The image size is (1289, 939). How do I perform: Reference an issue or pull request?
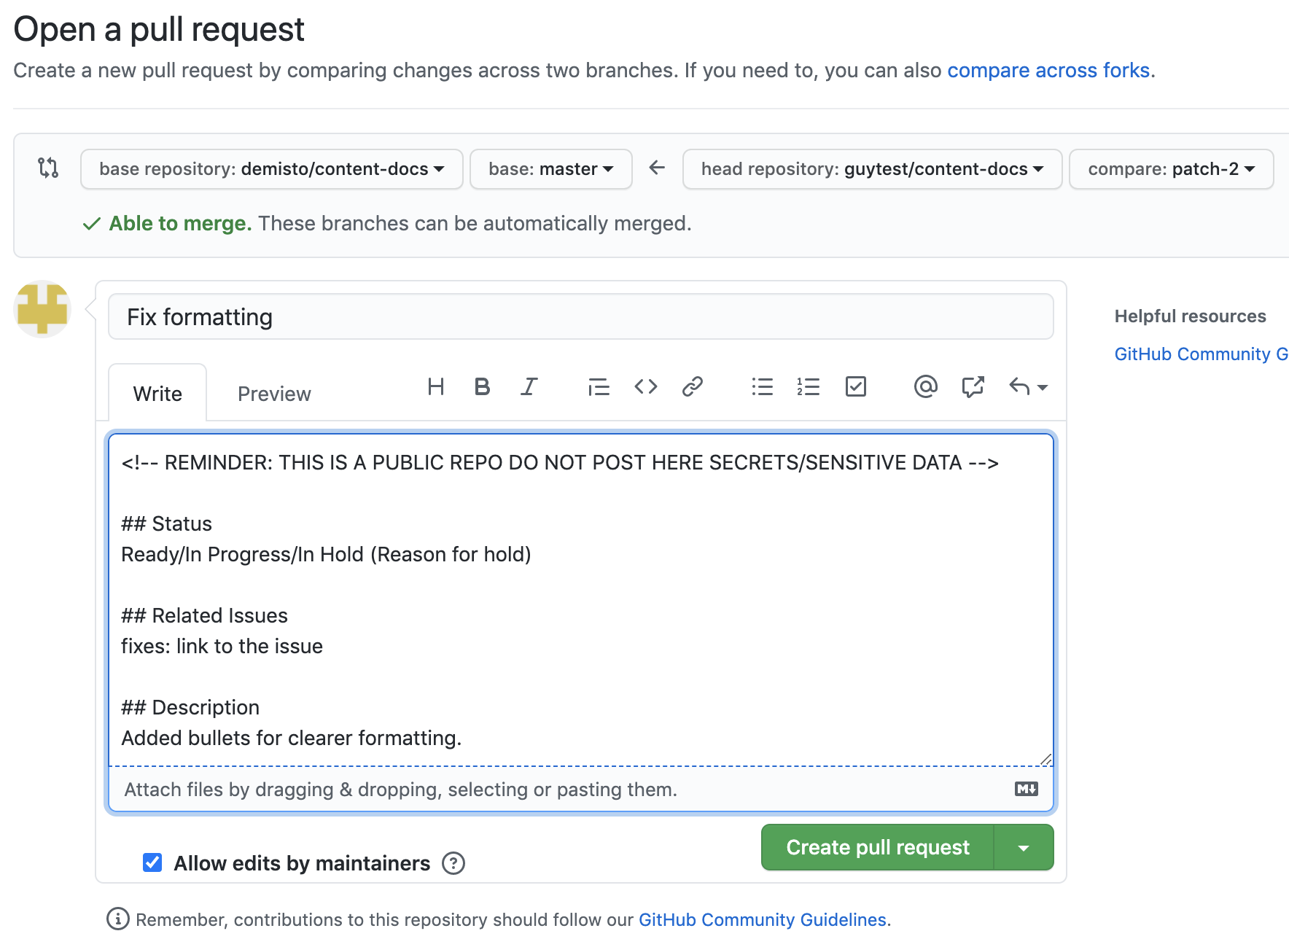[x=973, y=386]
